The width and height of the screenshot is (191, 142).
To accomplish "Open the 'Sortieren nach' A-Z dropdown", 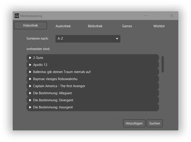I will 88,39.
